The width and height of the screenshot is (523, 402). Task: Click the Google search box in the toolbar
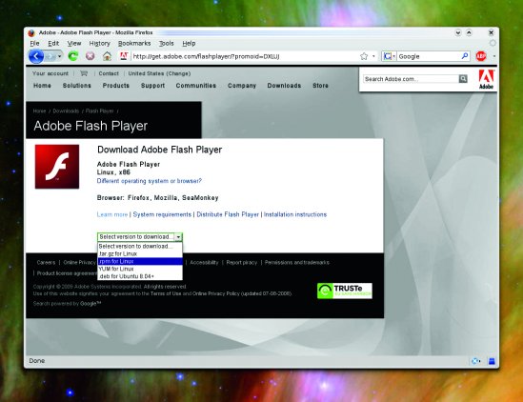(x=429, y=56)
